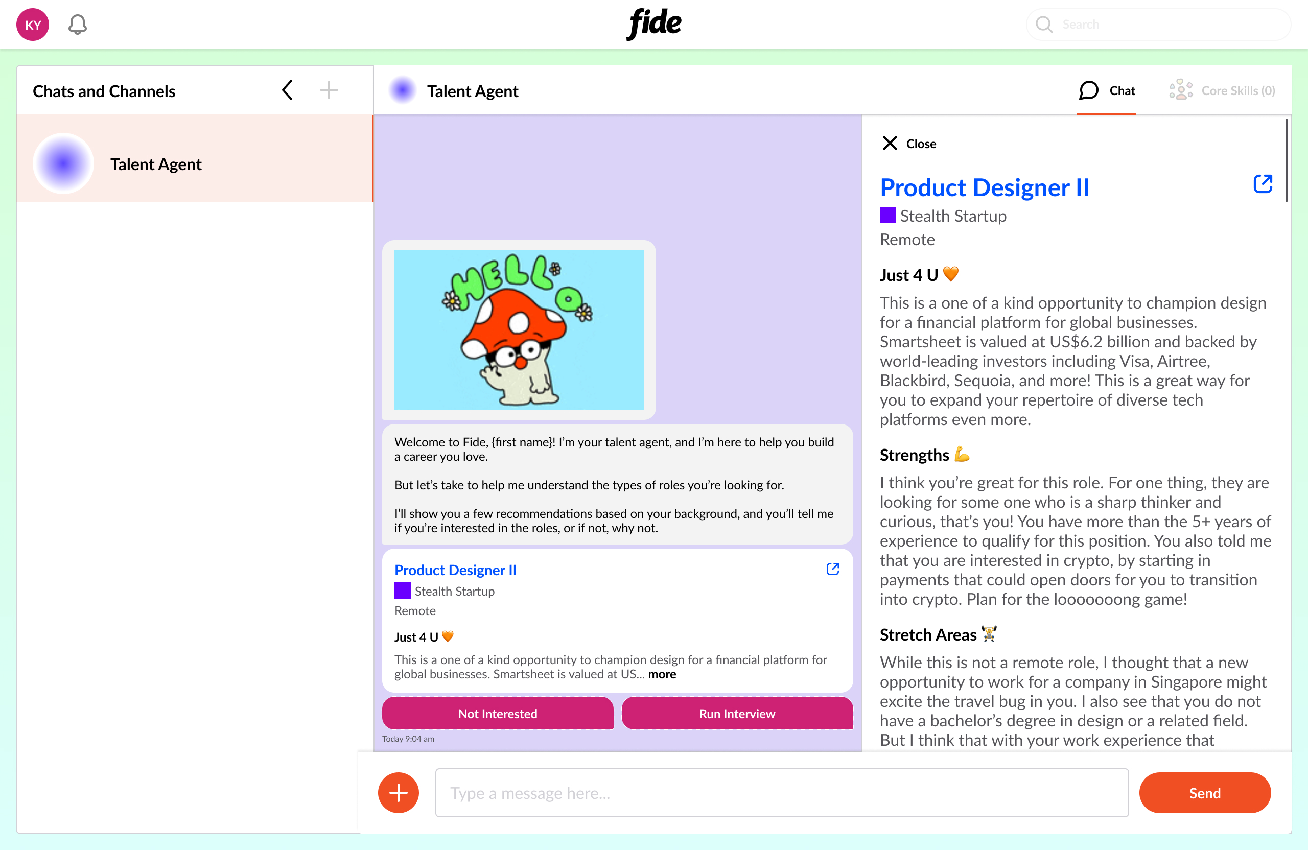Click the Talent Agent avatar in the chat header

point(403,90)
